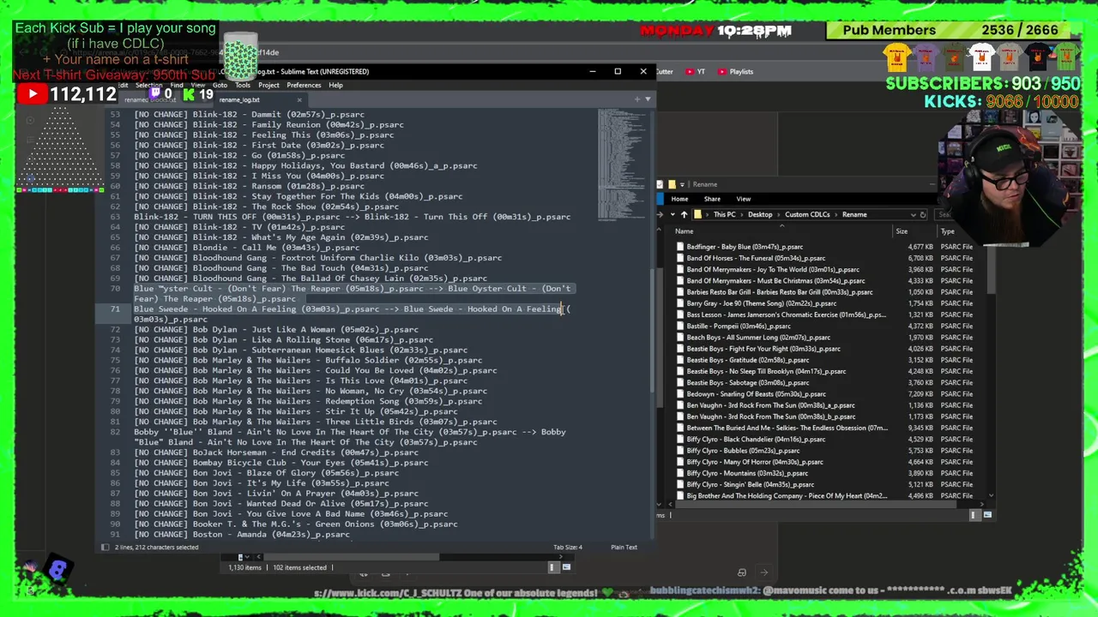Image resolution: width=1098 pixels, height=617 pixels.
Task: Open Explorer's recent locations dropdown
Action: pos(673,214)
